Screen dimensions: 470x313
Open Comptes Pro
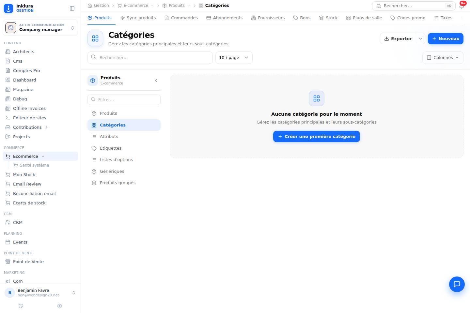point(40,70)
